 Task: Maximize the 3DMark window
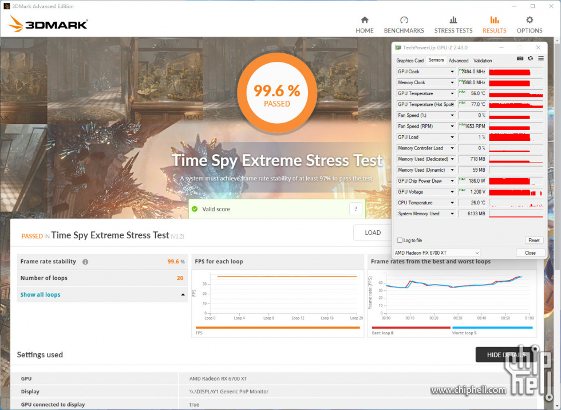(532, 6)
